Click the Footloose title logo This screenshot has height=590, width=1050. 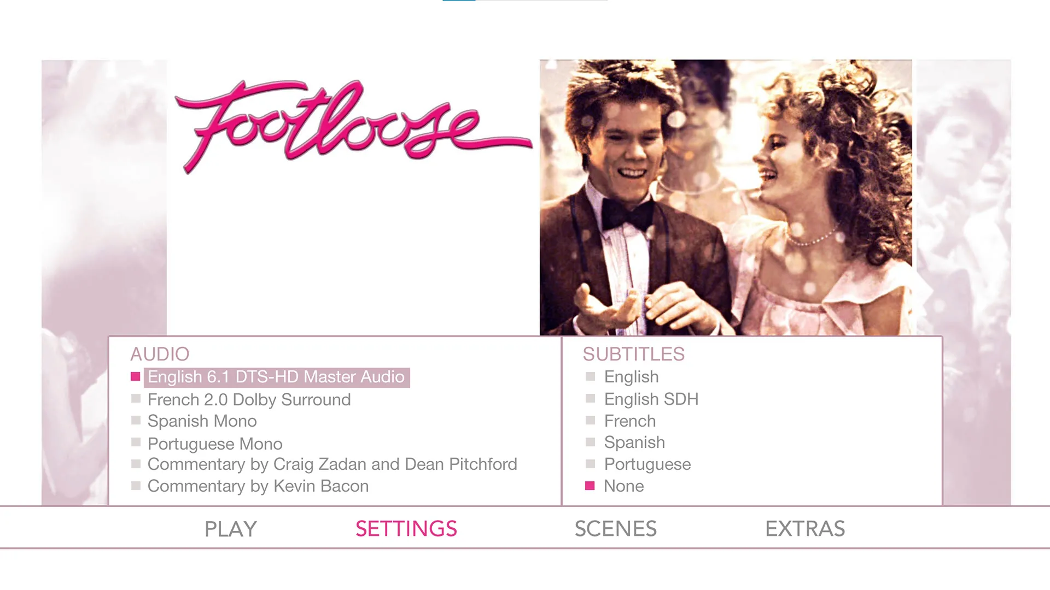point(353,127)
